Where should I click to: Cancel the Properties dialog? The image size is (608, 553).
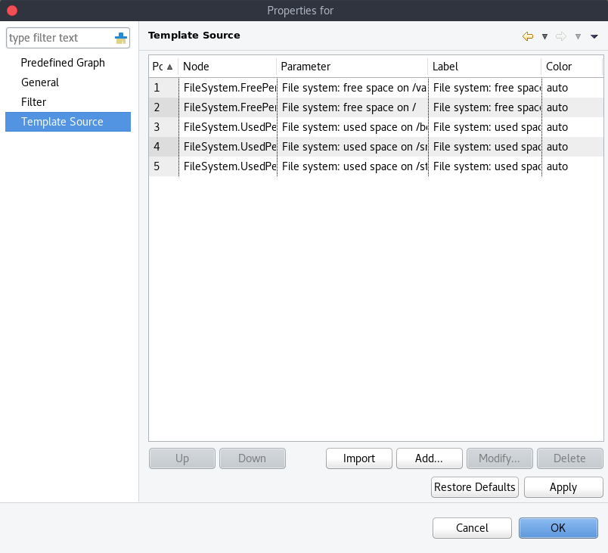[x=472, y=528]
